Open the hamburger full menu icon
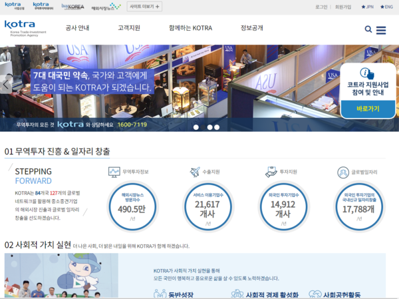This screenshot has height=299, width=399. coord(381,30)
